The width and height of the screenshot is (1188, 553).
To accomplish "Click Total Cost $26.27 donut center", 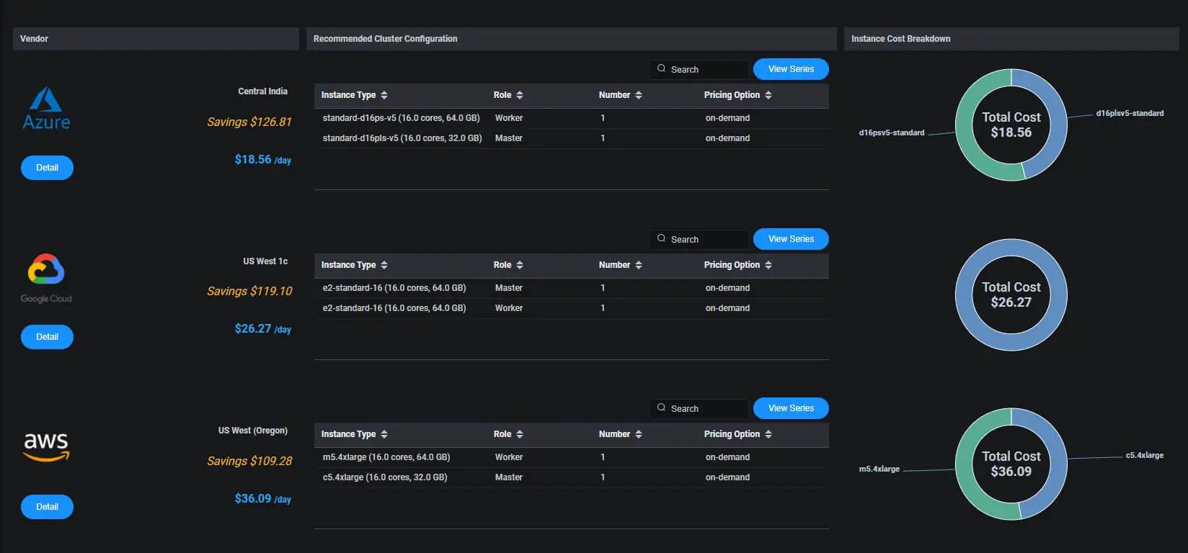I will coord(1011,295).
